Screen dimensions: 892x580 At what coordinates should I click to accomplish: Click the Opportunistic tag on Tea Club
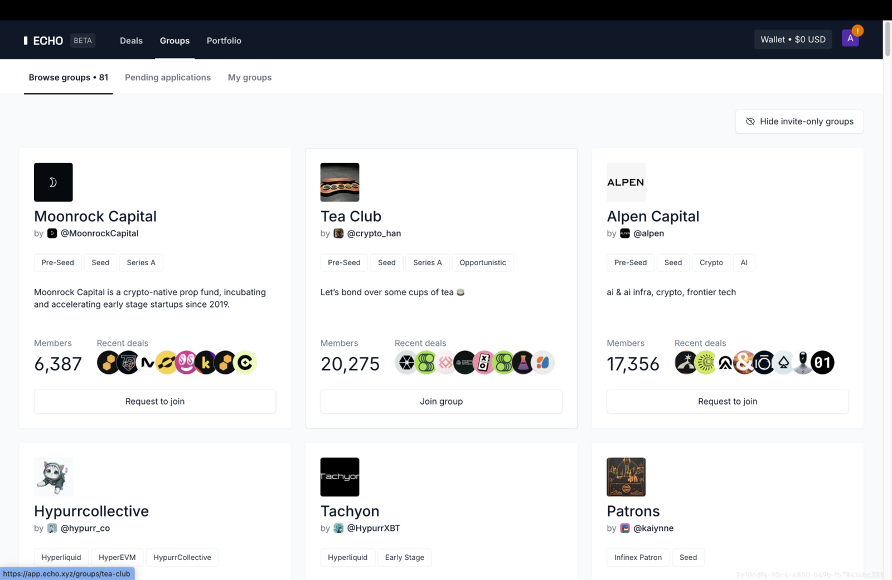483,262
